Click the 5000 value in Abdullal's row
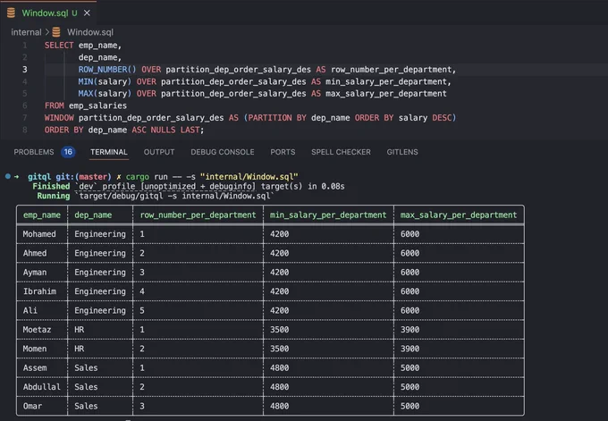Viewport: 608px width, 421px height. (410, 387)
